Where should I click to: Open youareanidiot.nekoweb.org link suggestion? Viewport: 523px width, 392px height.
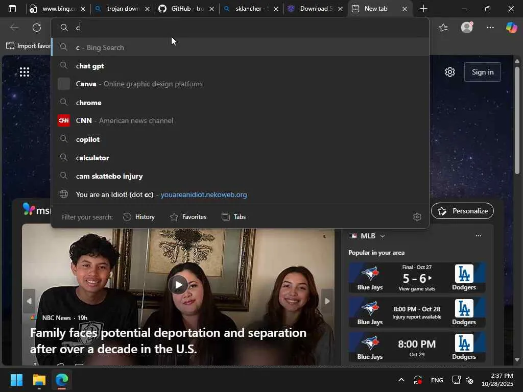coord(240,194)
